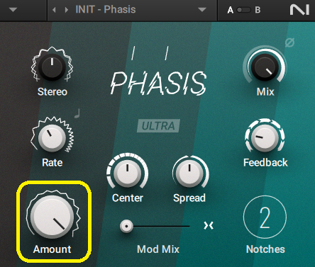
Task: Click the Mod Mix label
Action: click(x=158, y=249)
